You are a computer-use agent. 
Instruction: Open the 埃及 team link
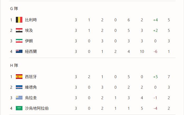click(x=29, y=31)
